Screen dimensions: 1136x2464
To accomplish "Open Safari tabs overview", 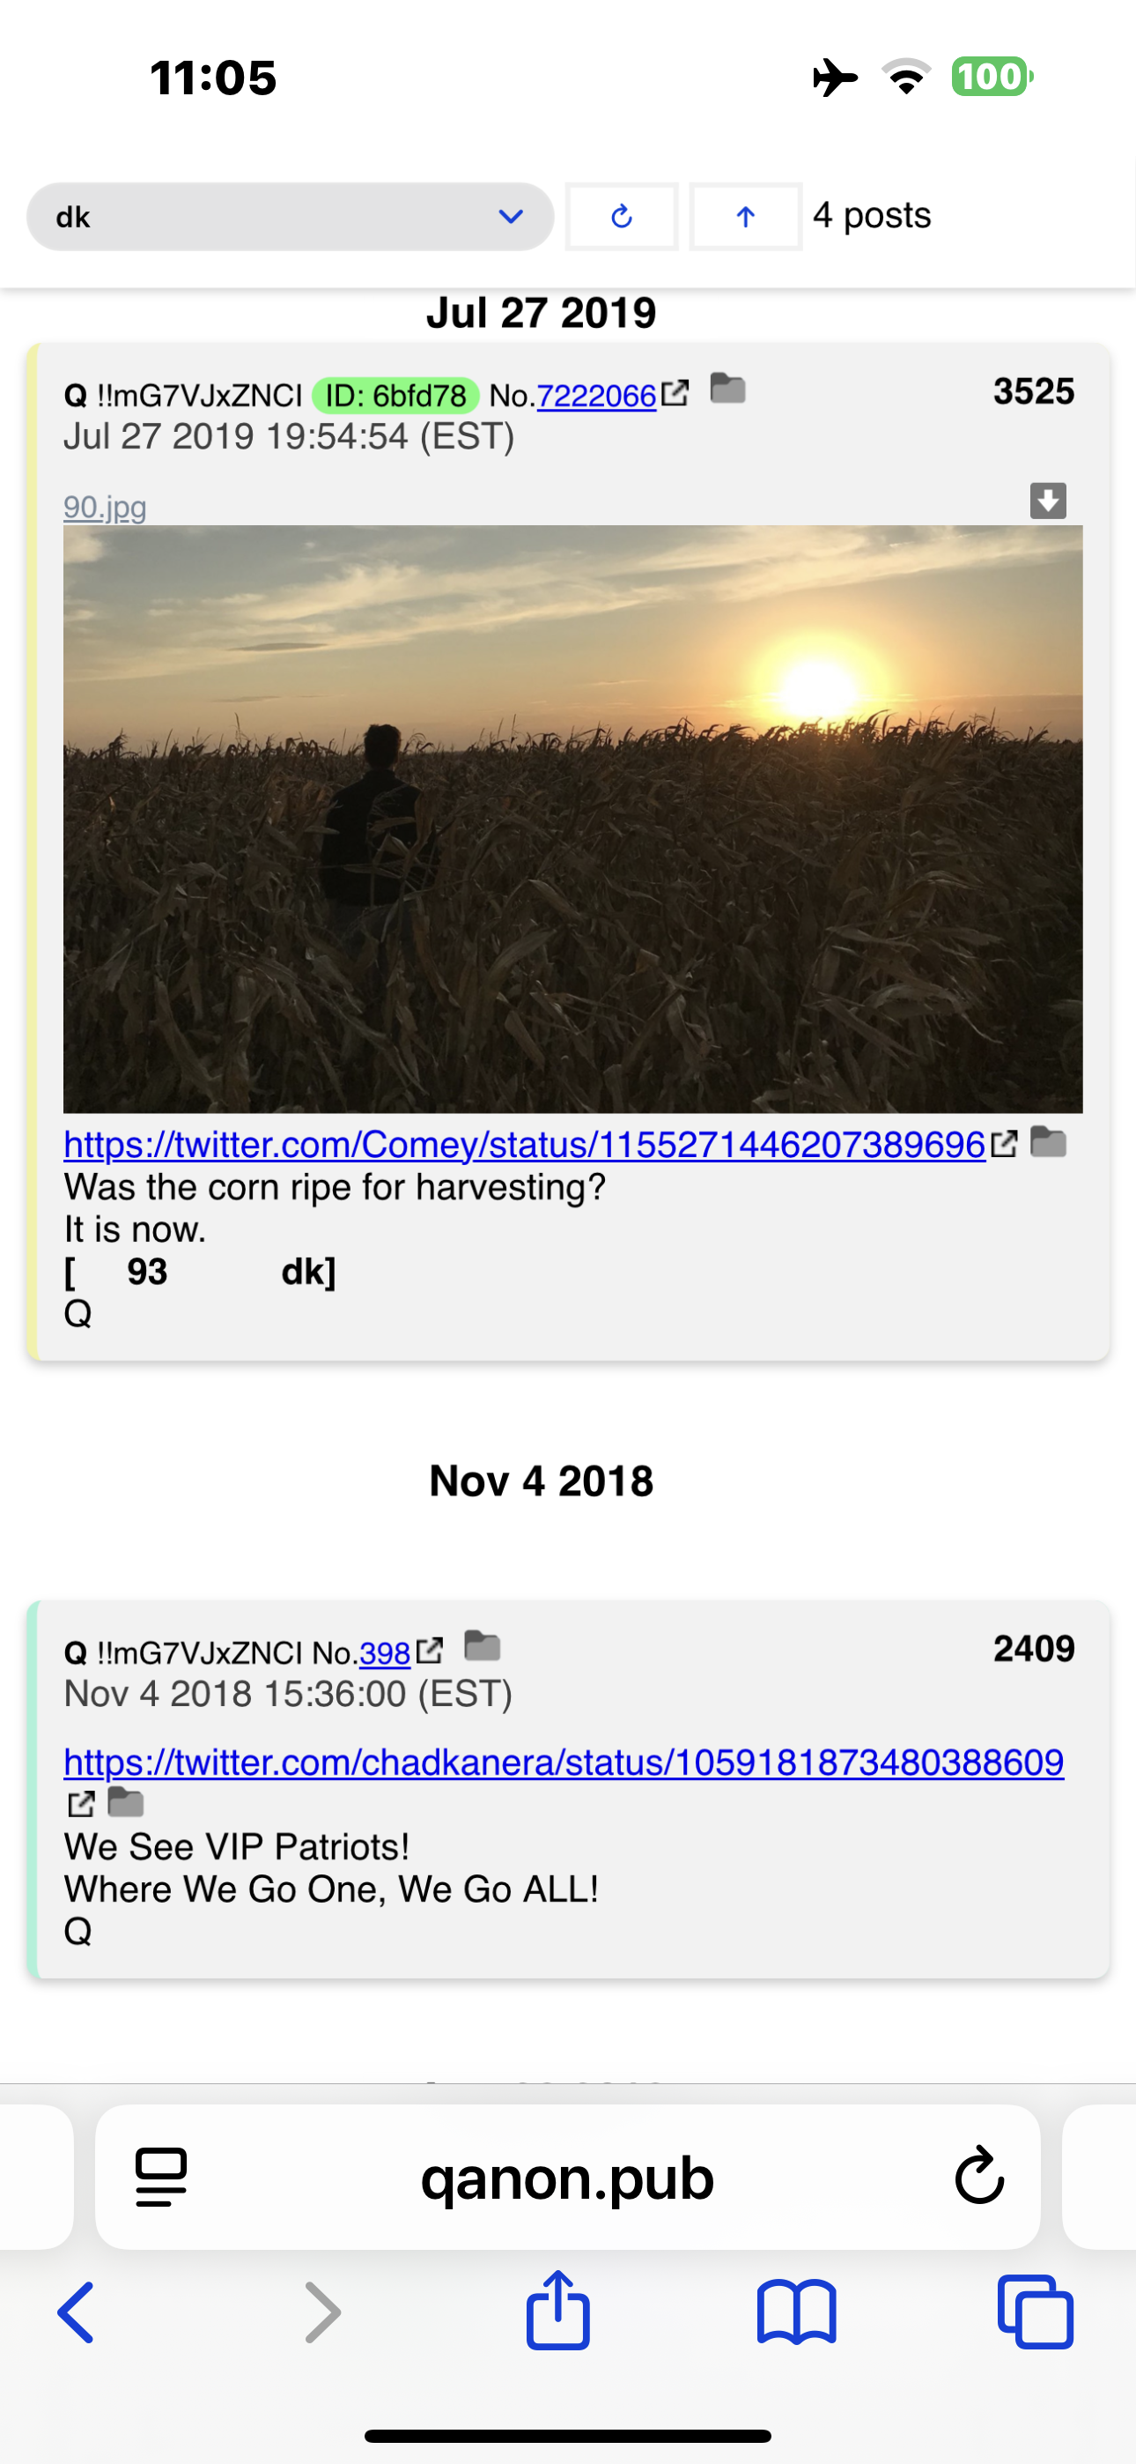I will point(1035,2312).
